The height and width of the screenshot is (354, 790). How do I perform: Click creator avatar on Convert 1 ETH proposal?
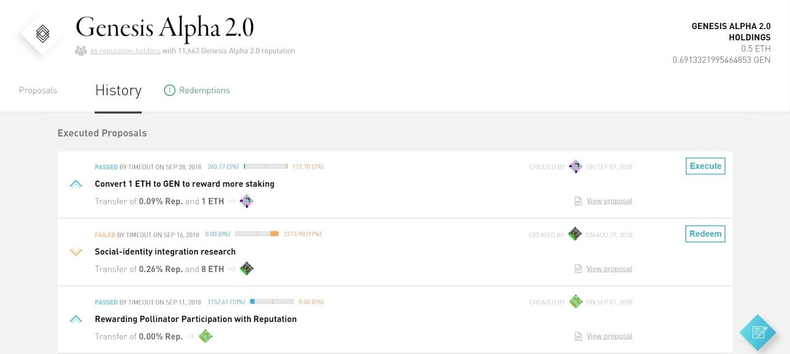click(x=575, y=167)
